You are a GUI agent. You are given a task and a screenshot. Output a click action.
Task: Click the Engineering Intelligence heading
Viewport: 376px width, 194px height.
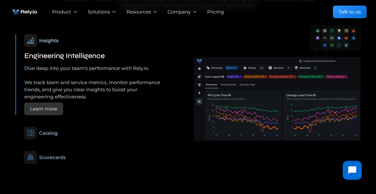(65, 56)
